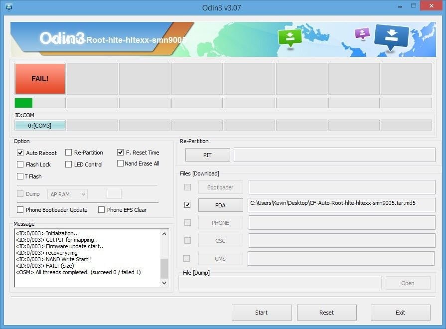The image size is (446, 329).
Task: Click the Bootloader file button
Action: pos(221,187)
